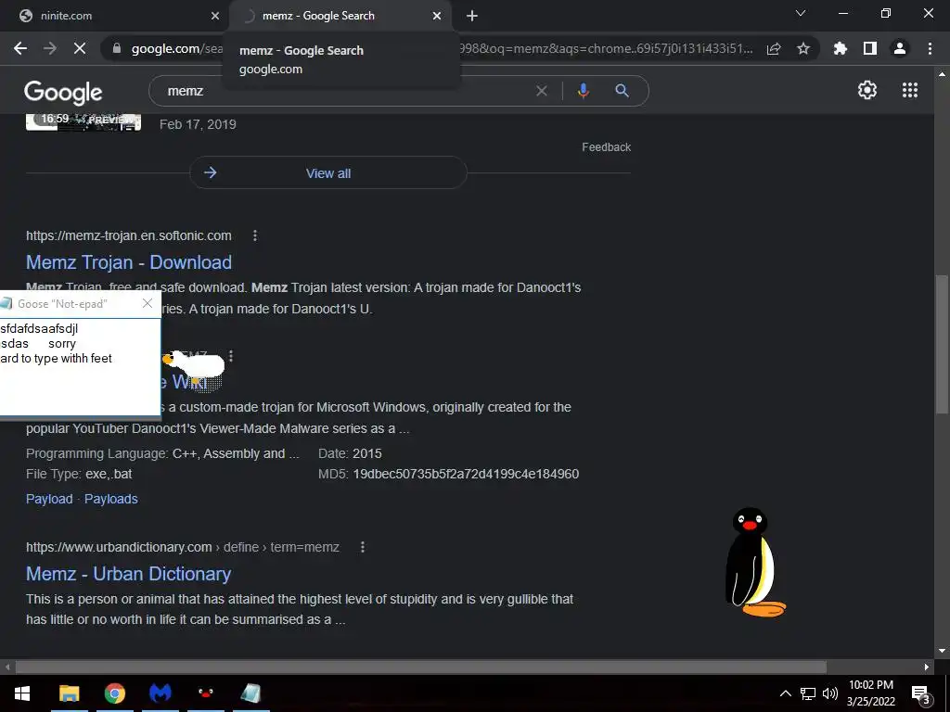Open Chrome's tab search dropdown
This screenshot has width=950, height=712.
point(801,13)
